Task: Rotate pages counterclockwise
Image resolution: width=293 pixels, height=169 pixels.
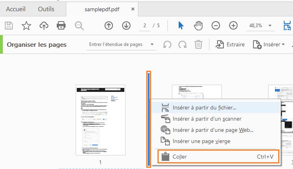Action: pyautogui.click(x=167, y=45)
